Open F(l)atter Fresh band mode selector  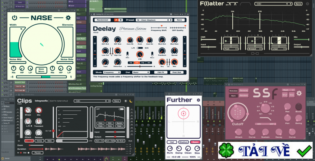pyautogui.click(x=231, y=49)
